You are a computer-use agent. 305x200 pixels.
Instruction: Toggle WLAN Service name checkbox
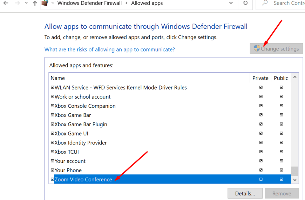[x=52, y=87]
